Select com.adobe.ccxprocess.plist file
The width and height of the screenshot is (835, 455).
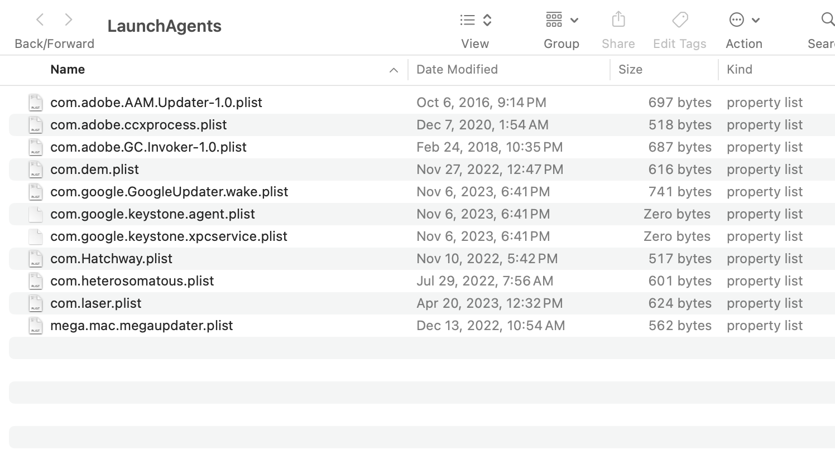138,125
